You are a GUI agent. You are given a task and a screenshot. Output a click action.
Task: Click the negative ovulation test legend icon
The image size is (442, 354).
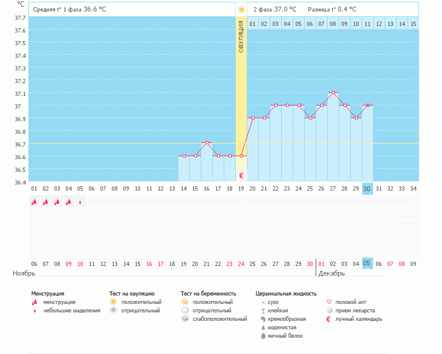[x=113, y=310]
